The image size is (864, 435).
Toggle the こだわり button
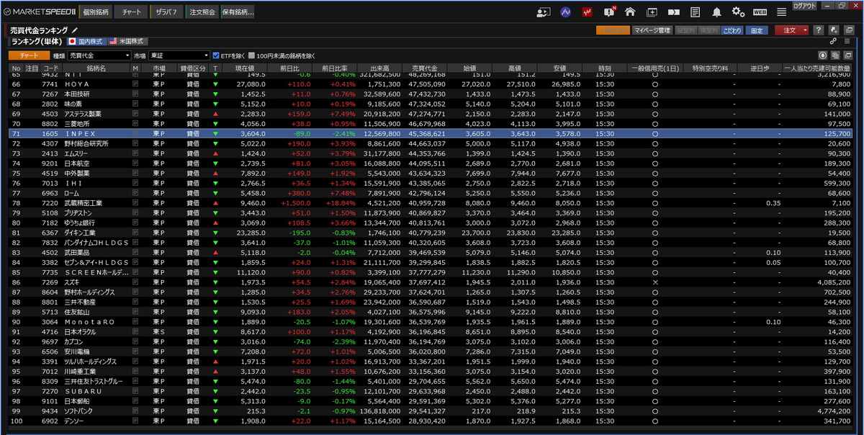pos(732,30)
